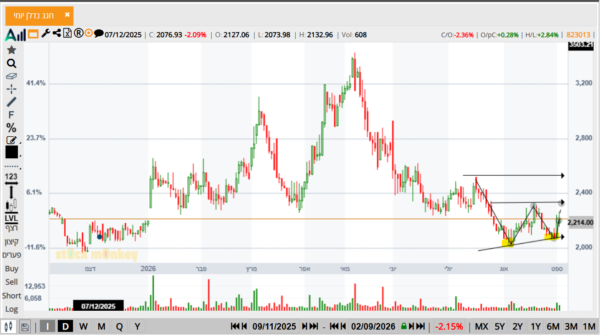Open the speech bubble comments icon
Viewport: 600px width, 336px height.
pos(99,34)
